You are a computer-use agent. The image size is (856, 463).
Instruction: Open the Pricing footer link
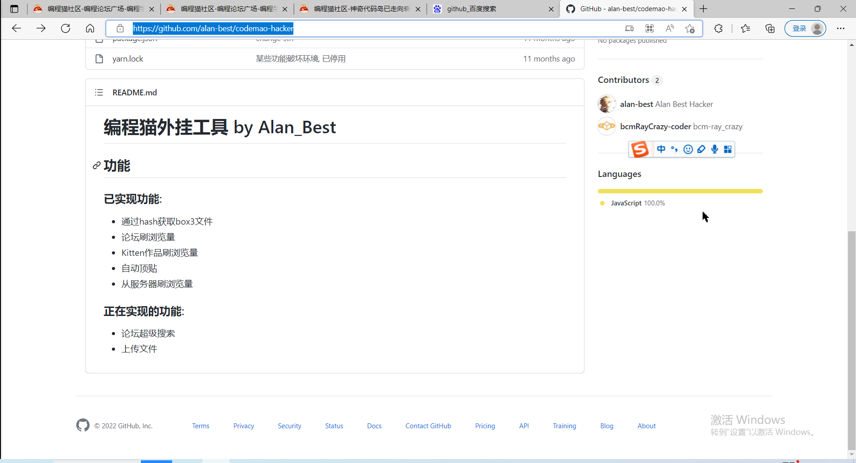[x=485, y=426]
